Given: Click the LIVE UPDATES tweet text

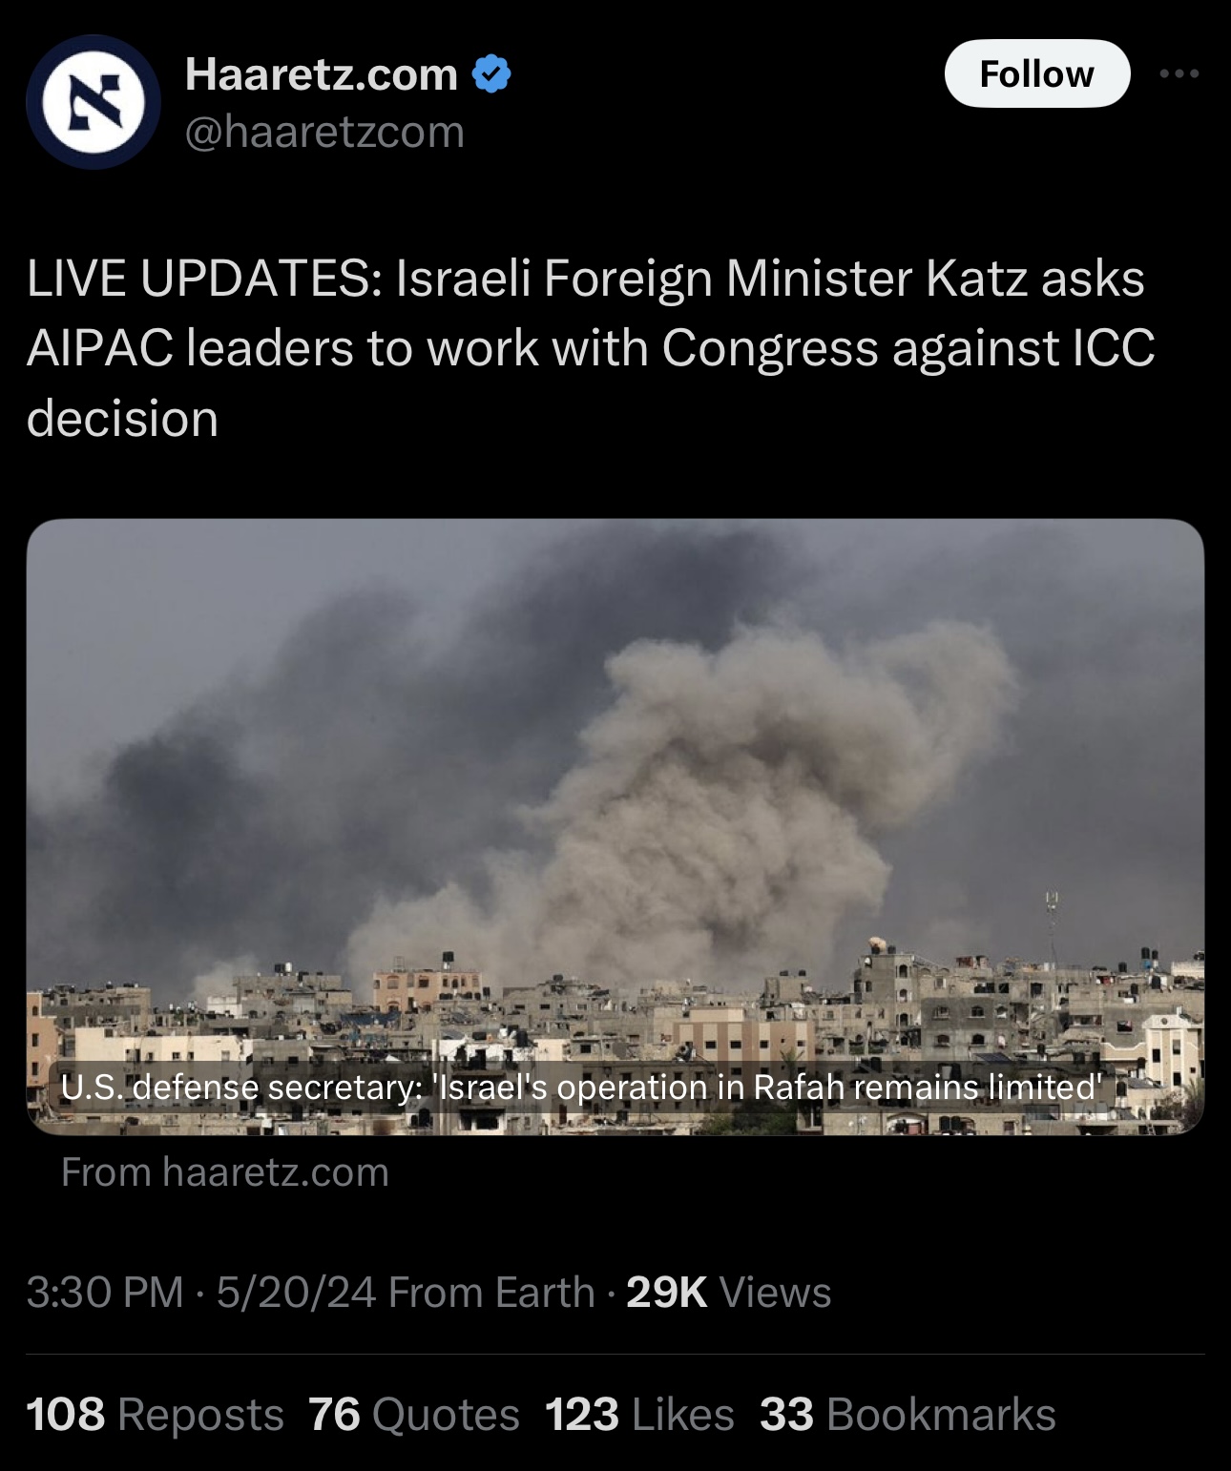Looking at the screenshot, I should coord(591,348).
